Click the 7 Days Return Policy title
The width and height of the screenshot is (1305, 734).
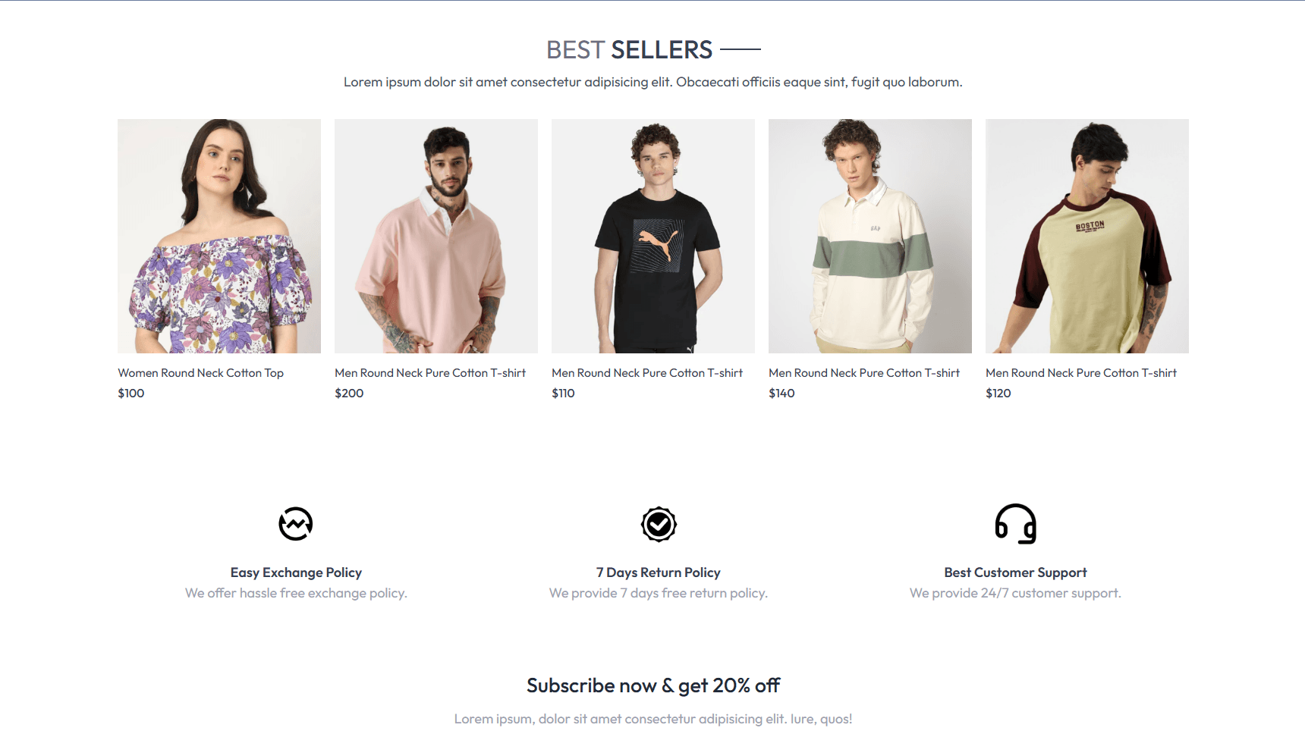659,572
